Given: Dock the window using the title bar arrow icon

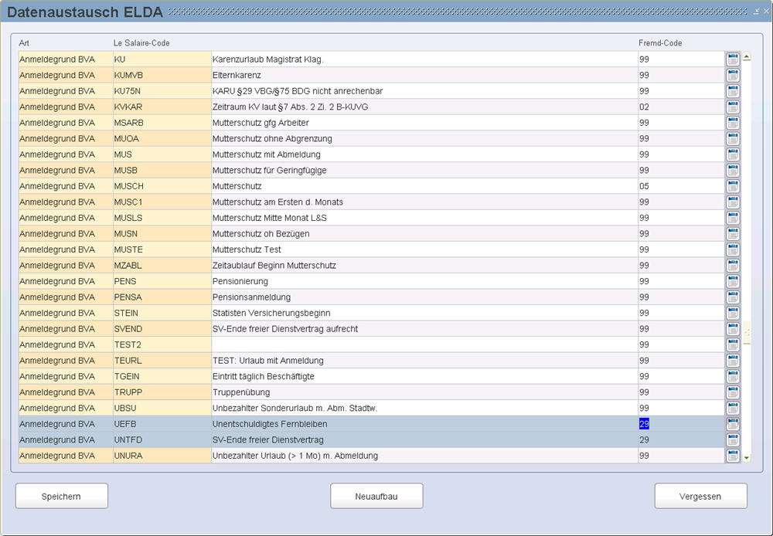Looking at the screenshot, I should coord(755,12).
